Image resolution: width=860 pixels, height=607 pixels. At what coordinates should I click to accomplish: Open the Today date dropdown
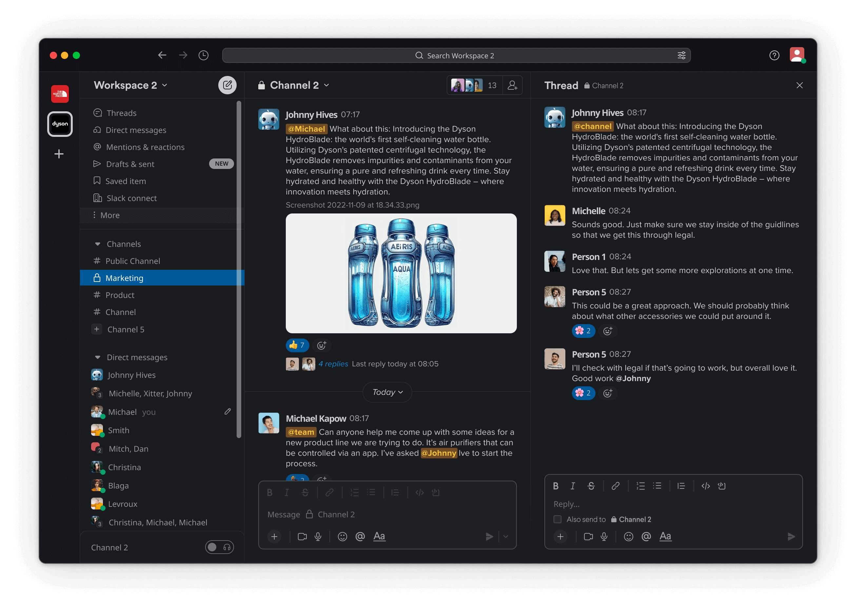click(387, 392)
